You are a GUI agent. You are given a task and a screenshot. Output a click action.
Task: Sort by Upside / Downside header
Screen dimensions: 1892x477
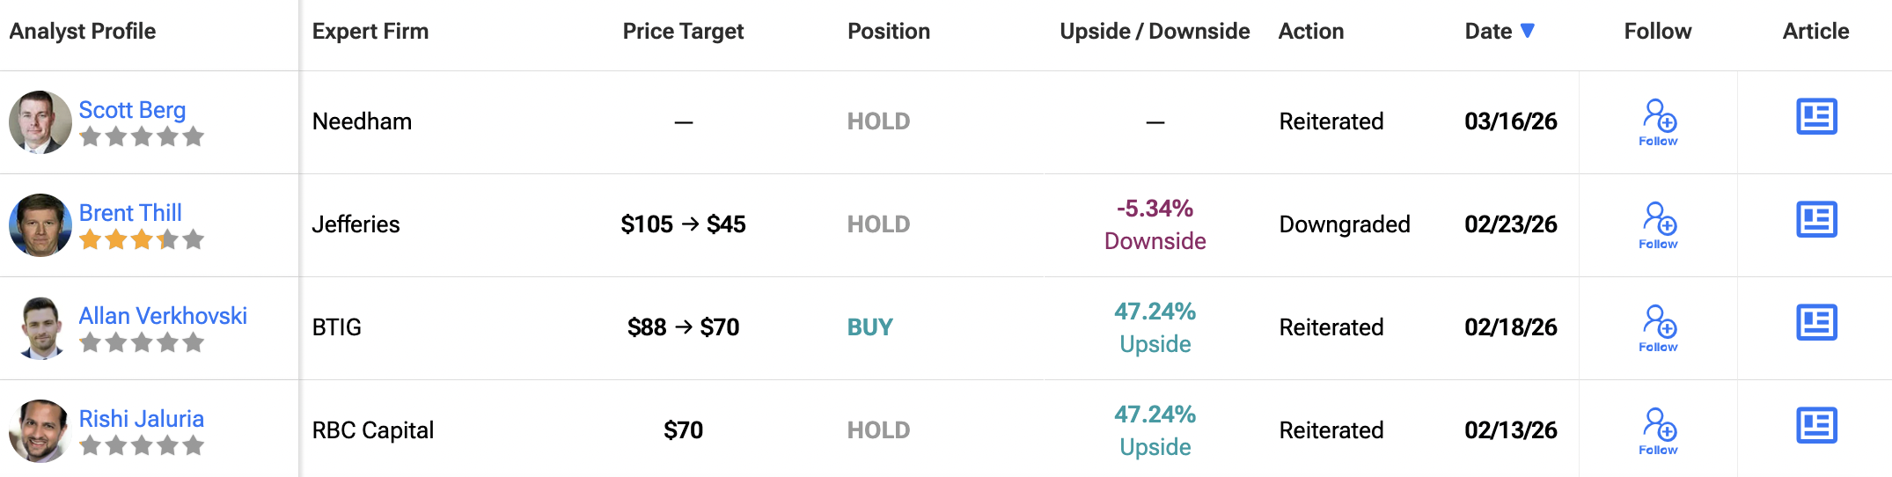click(1155, 32)
